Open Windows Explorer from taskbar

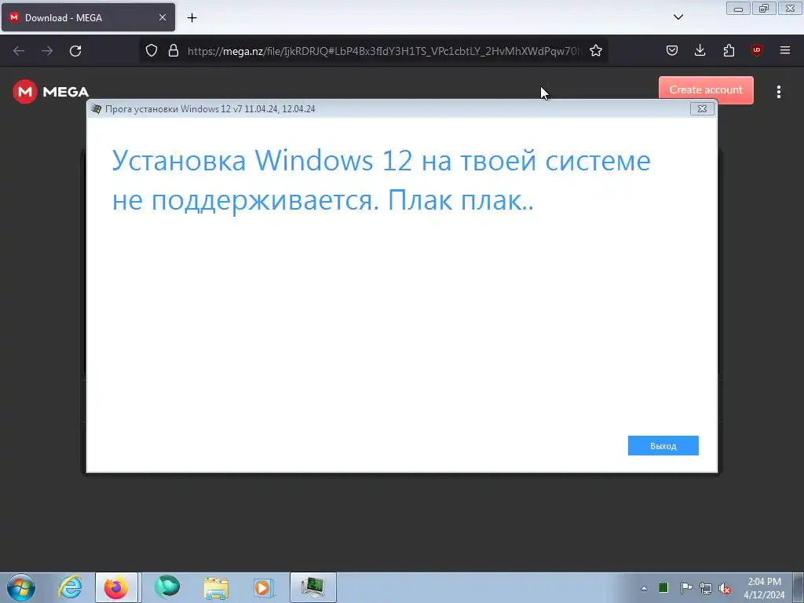click(216, 587)
